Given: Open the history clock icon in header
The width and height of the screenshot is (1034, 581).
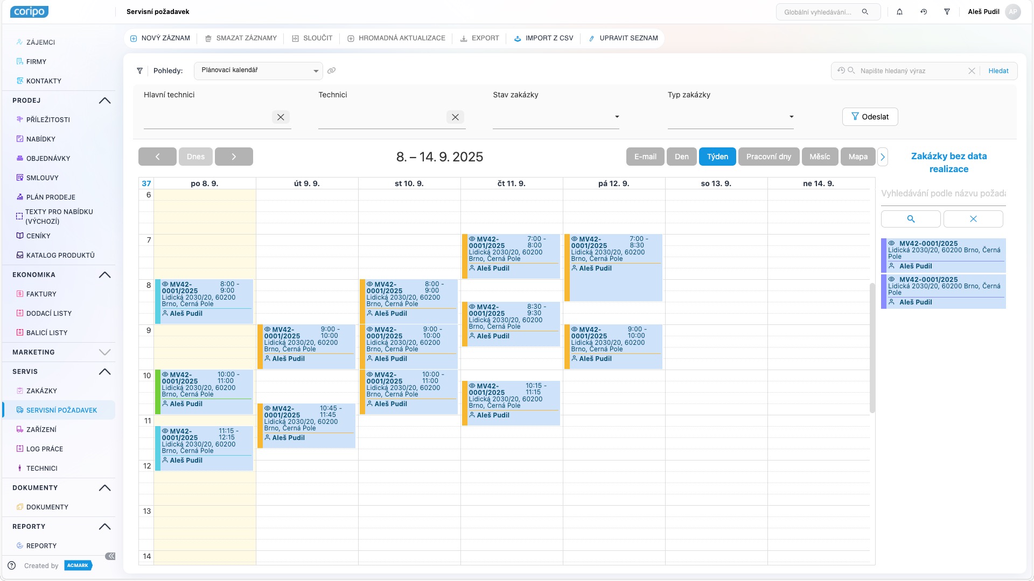Looking at the screenshot, I should click(x=924, y=12).
